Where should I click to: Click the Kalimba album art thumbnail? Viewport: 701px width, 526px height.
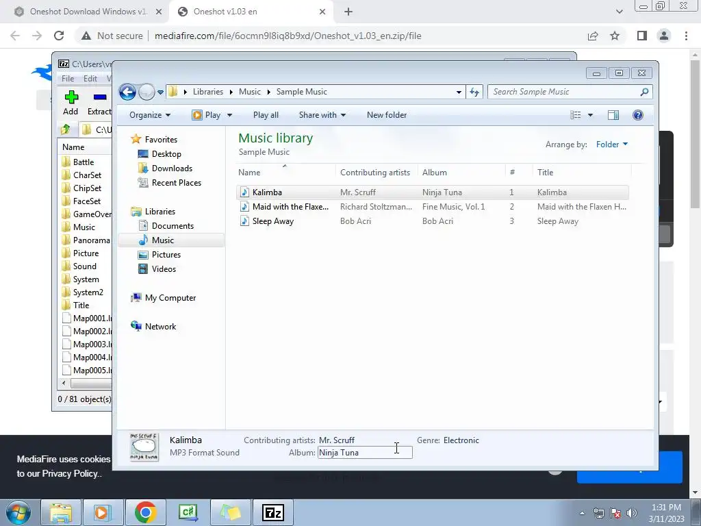pos(144,447)
